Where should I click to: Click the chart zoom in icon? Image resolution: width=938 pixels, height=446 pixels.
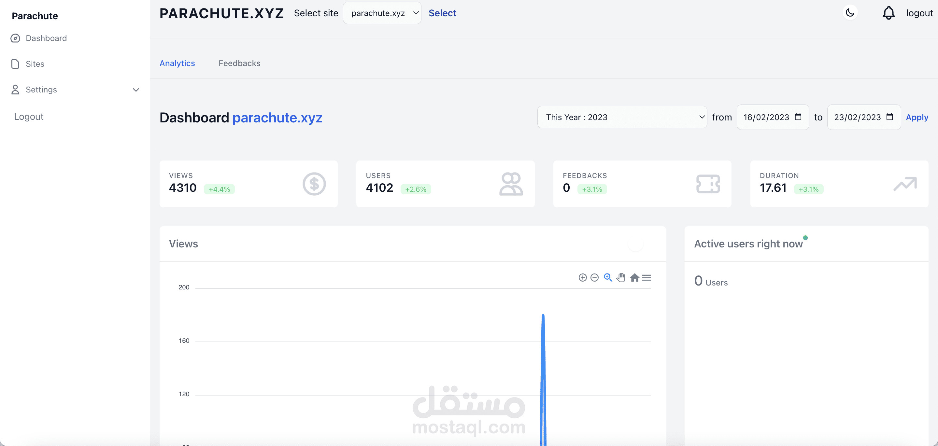pos(583,277)
